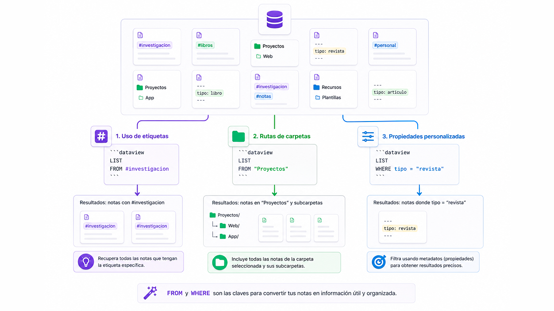Click the folder icon in the subcarpetas tip box
This screenshot has width=554, height=311.
click(220, 262)
